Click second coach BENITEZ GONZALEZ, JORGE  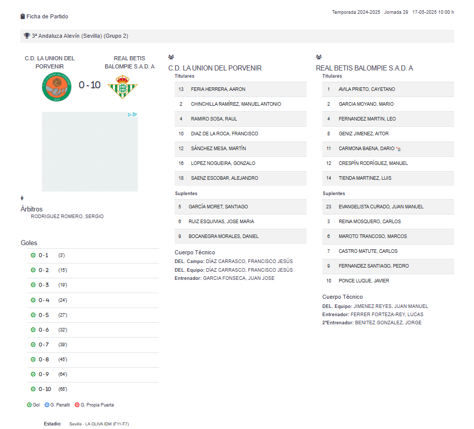(x=388, y=323)
